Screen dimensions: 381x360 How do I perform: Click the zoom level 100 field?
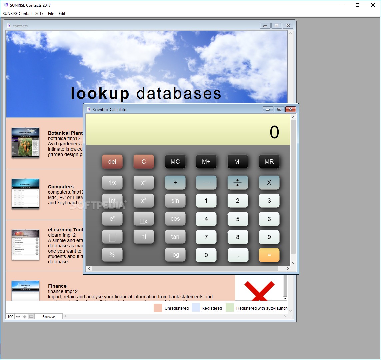[x=10, y=317]
